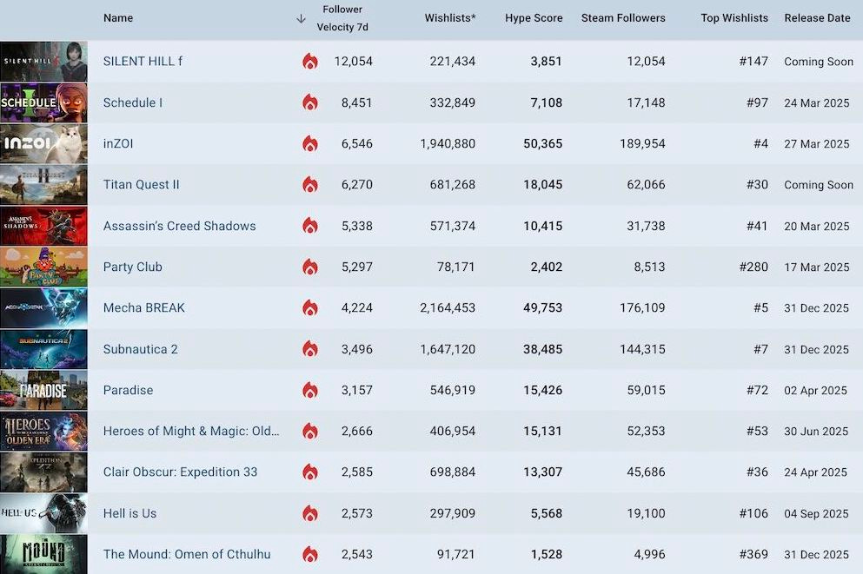Image resolution: width=863 pixels, height=574 pixels.
Task: Select inZOI top wishlist rank #4
Action: (x=760, y=143)
